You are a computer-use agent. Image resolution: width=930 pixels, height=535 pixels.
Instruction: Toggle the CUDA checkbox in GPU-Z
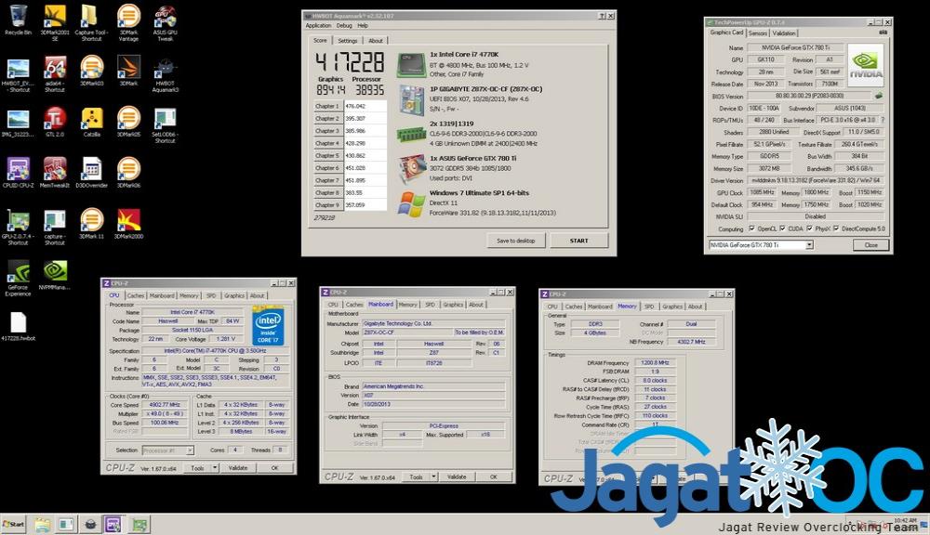tap(782, 228)
